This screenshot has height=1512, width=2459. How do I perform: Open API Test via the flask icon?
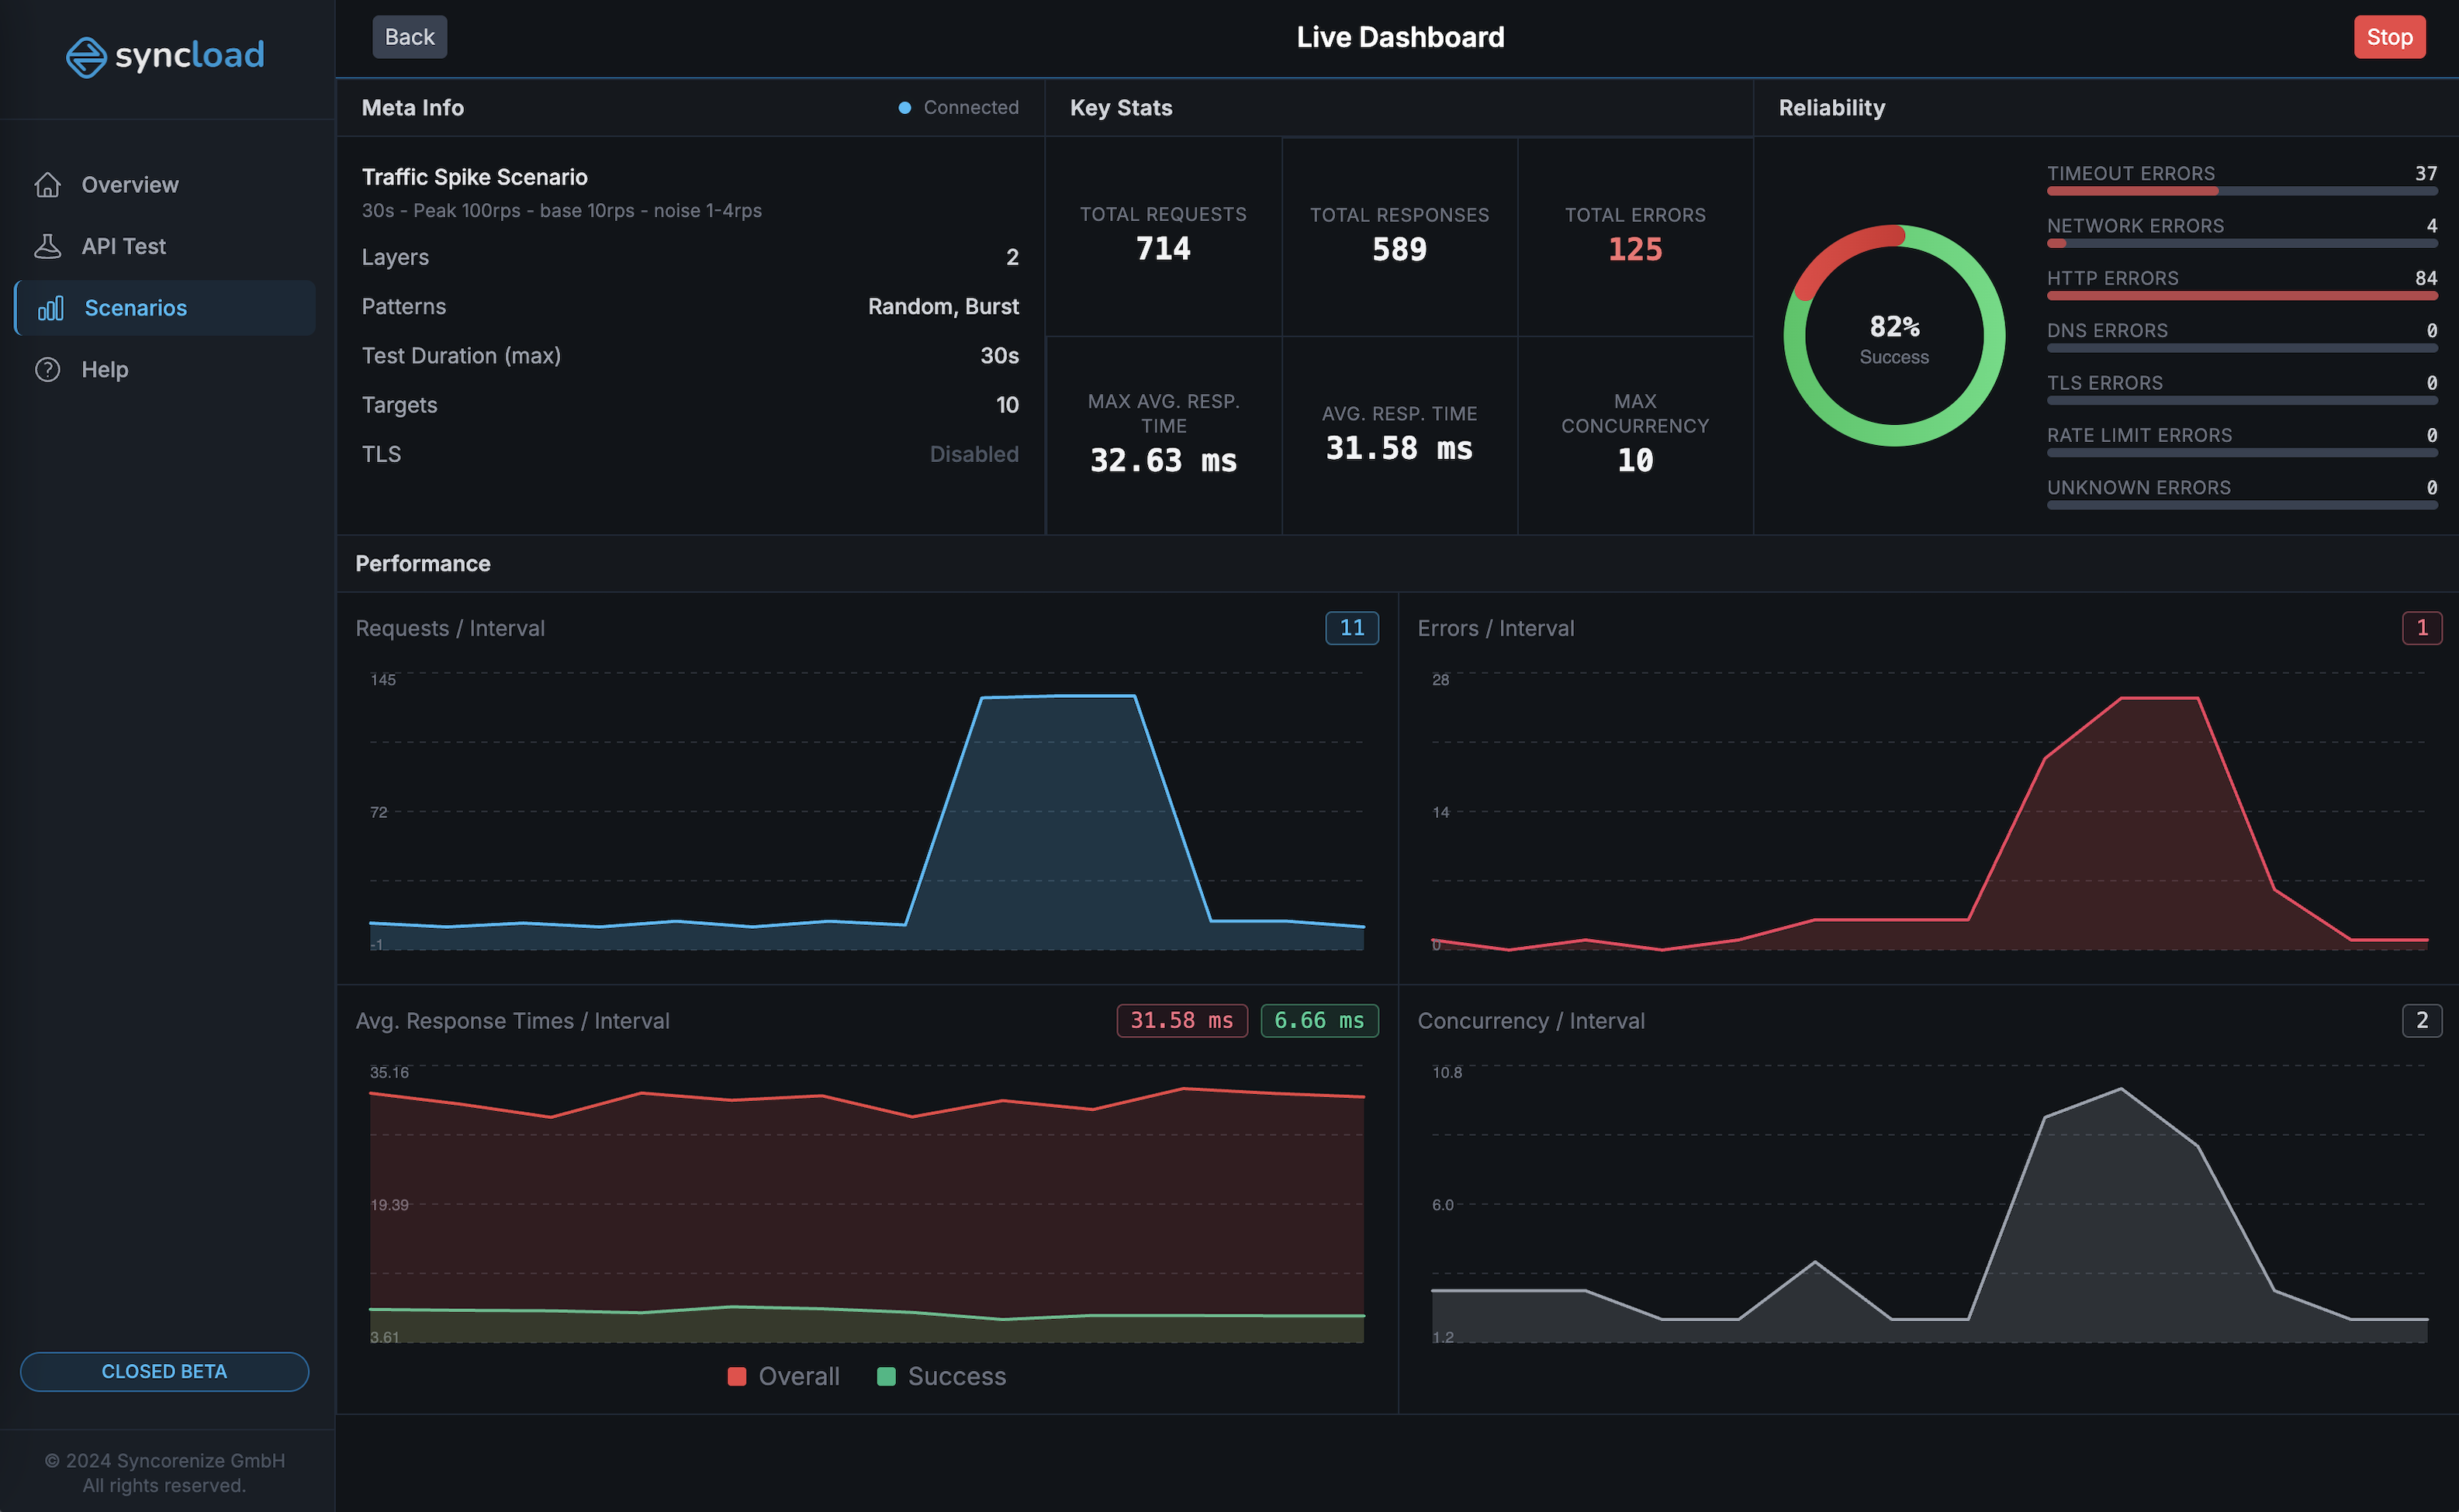click(x=48, y=246)
